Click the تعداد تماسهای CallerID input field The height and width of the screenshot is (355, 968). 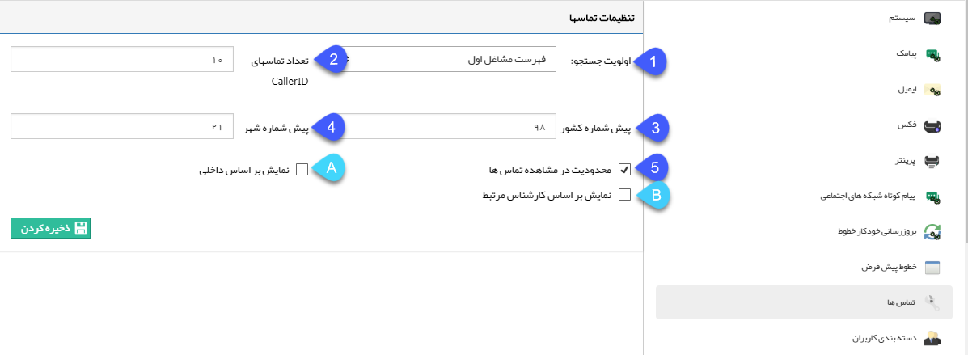coord(122,59)
